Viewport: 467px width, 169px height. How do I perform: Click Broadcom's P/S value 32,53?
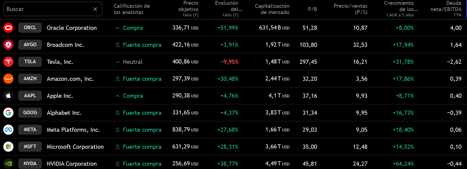[x=360, y=45]
